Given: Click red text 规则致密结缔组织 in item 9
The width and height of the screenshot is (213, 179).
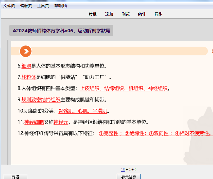Looking at the screenshot, I should click(x=41, y=100).
